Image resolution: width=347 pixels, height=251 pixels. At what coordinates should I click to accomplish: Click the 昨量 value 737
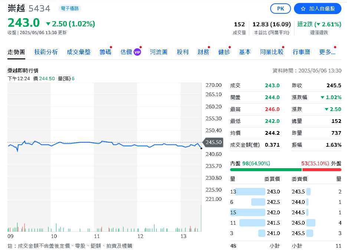pos(336,133)
